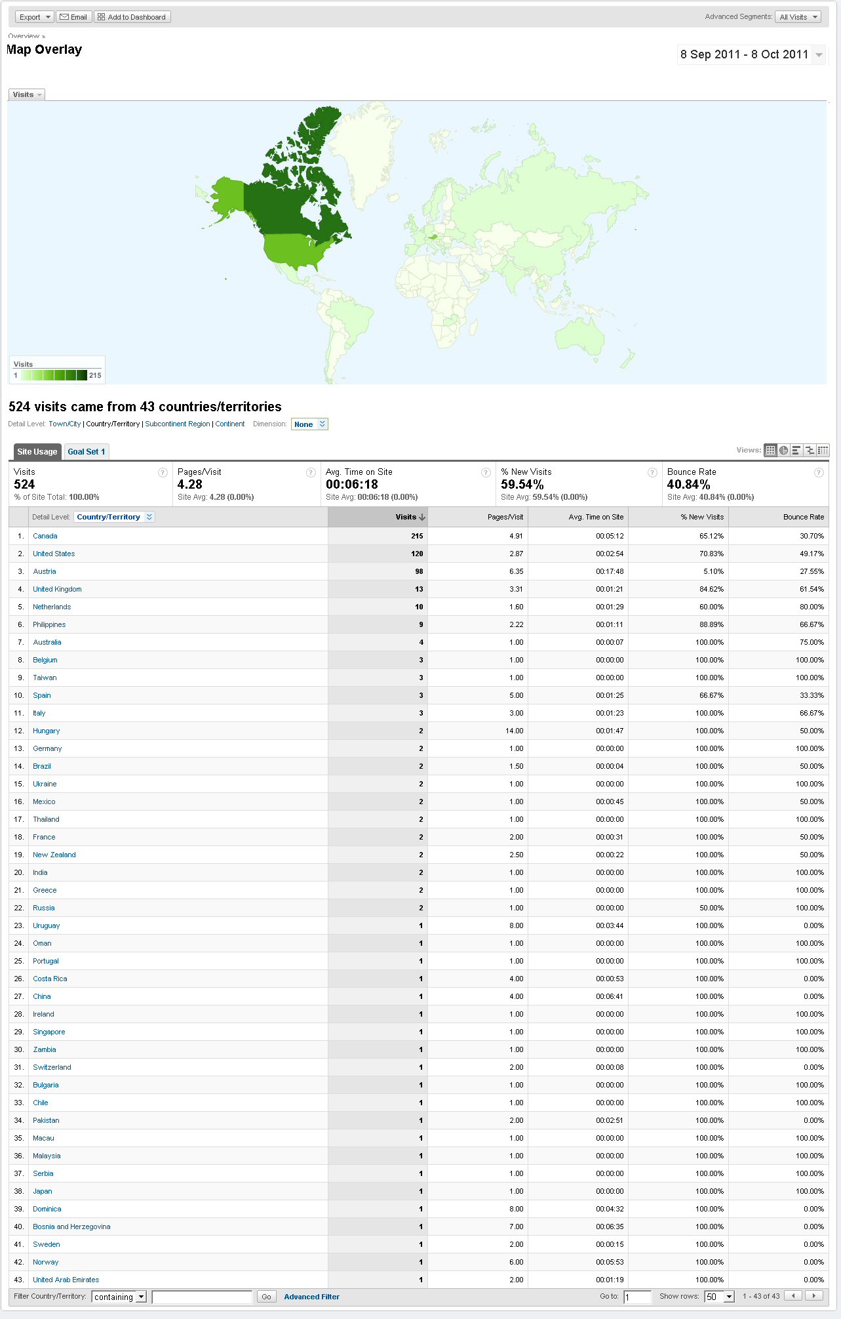Viewport: 841px width, 1319px height.
Task: Click help icon for Pages/Visit metric
Action: (311, 472)
